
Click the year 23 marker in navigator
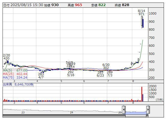coord(23,112)
